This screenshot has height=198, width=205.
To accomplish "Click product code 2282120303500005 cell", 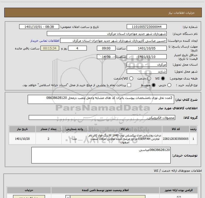I will (176, 139).
